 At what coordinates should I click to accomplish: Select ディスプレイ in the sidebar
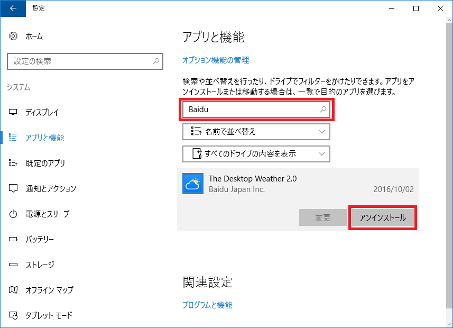click(42, 112)
